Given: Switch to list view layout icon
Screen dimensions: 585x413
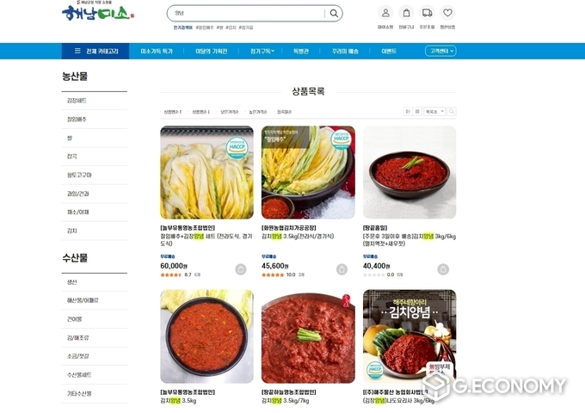Looking at the screenshot, I should coord(408,111).
